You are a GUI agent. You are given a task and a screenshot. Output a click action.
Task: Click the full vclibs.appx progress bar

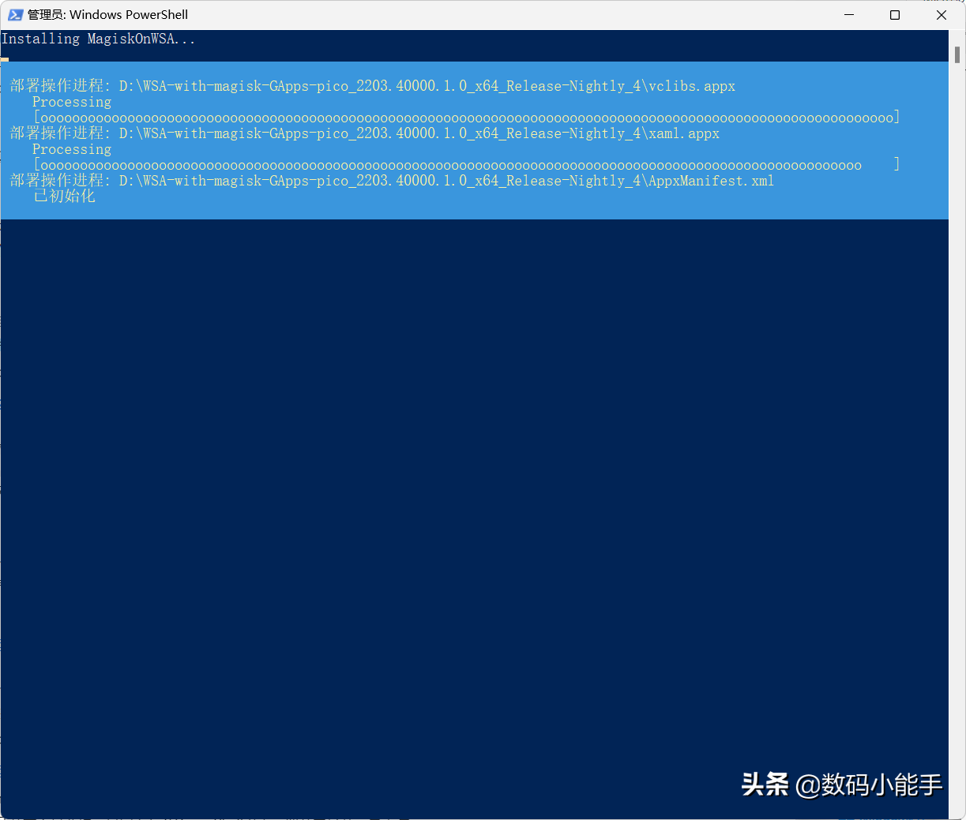pos(467,118)
